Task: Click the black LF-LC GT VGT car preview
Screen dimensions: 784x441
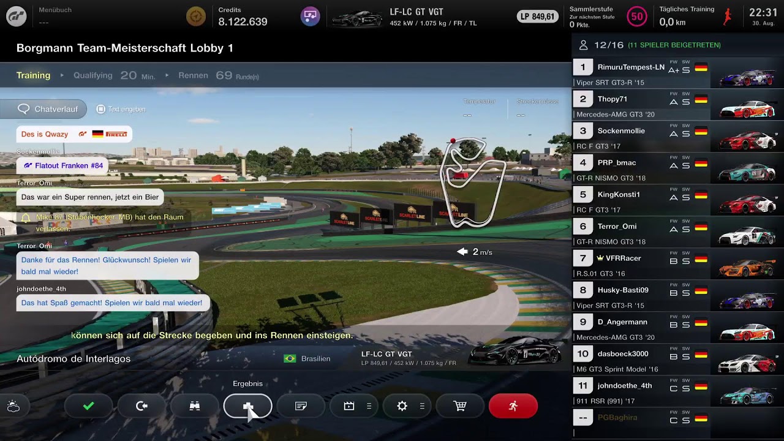Action: [x=514, y=352]
